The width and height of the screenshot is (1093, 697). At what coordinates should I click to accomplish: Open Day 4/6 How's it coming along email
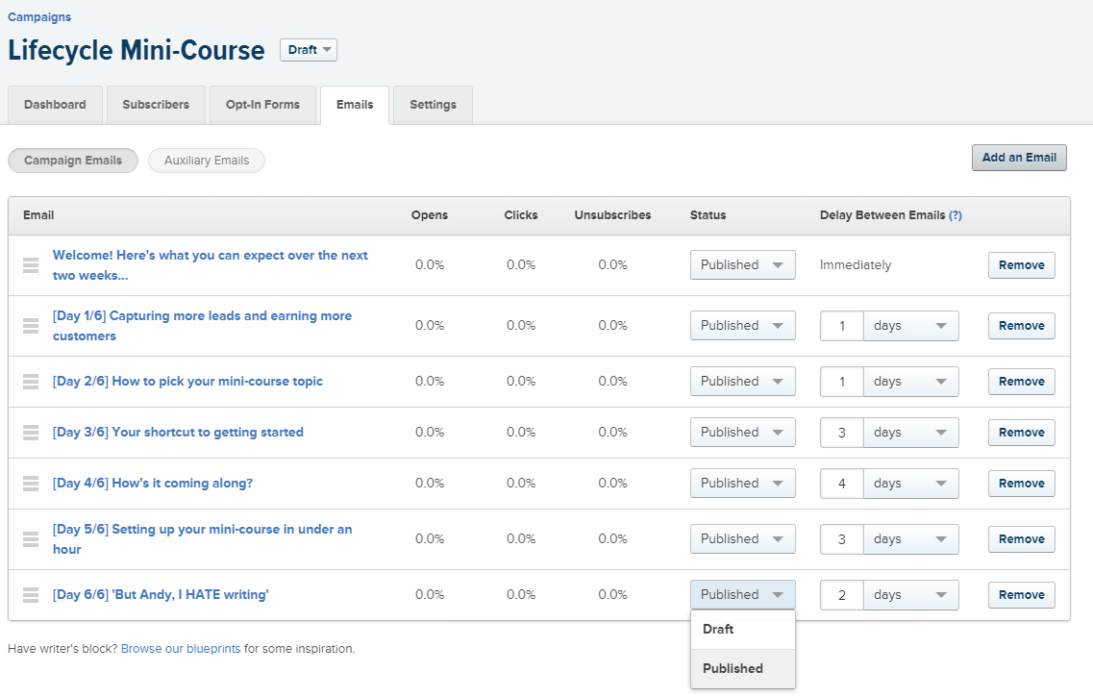click(x=153, y=483)
